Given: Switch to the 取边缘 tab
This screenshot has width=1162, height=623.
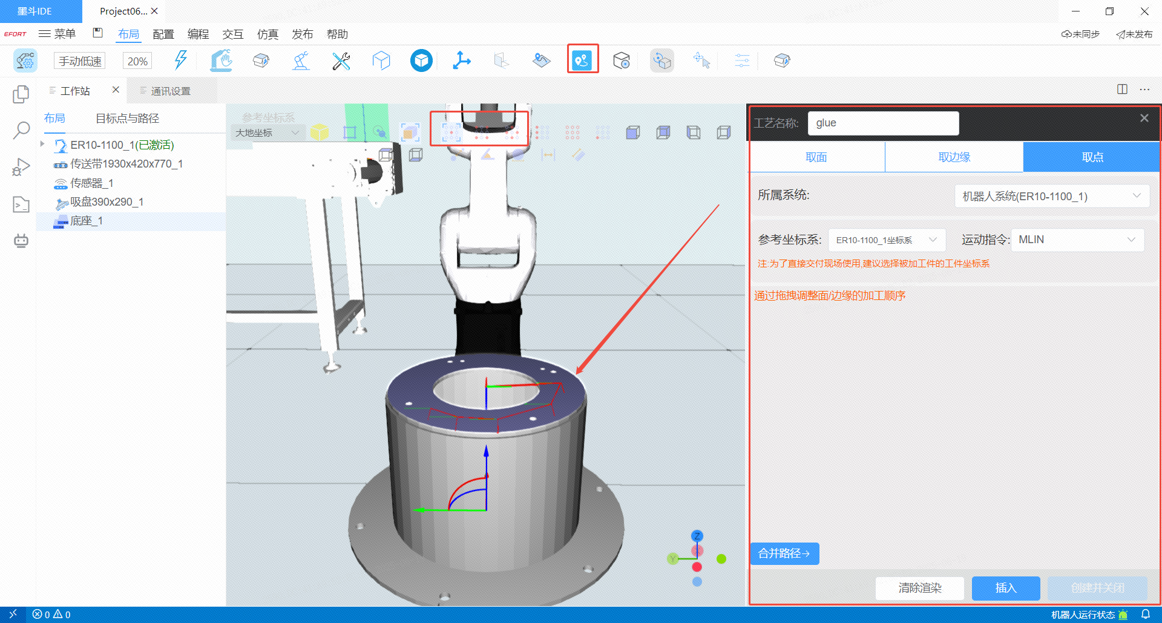Looking at the screenshot, I should [954, 157].
